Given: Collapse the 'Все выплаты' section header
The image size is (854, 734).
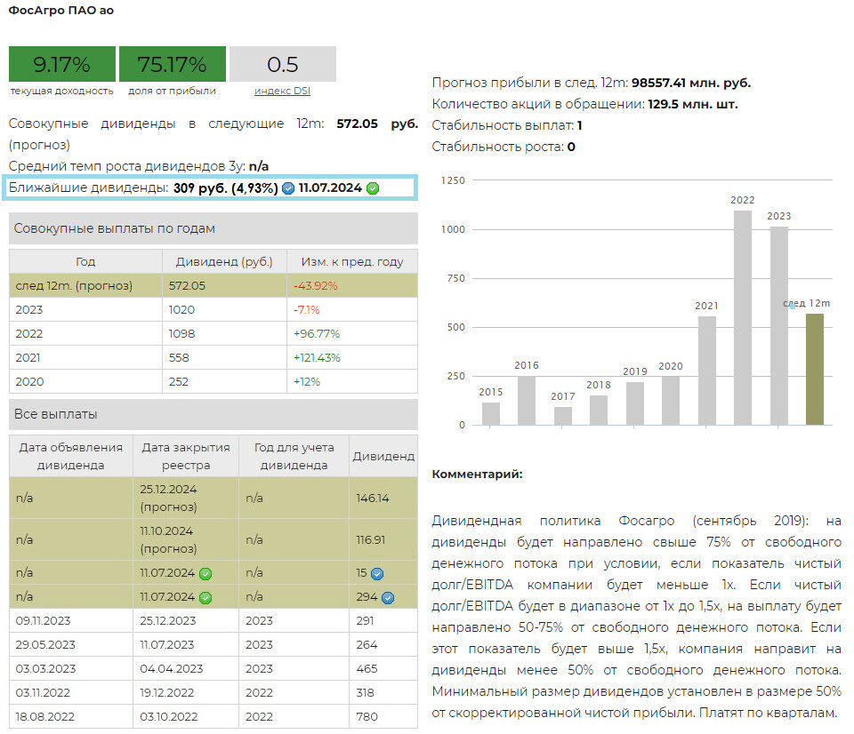Looking at the screenshot, I should point(213,414).
